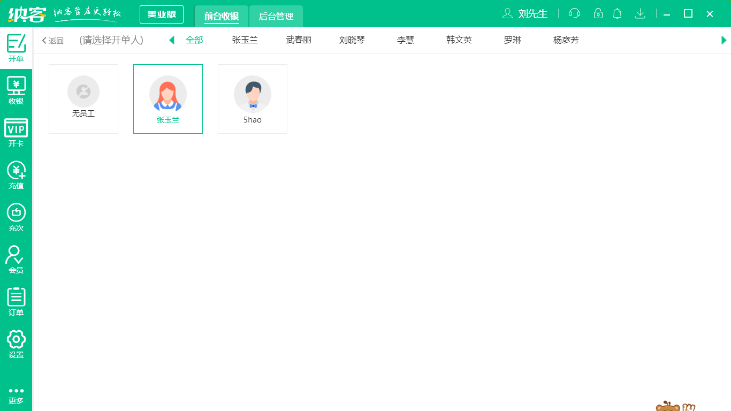This screenshot has width=731, height=411.
Task: Select the 武春丽 staff tab
Action: 299,40
